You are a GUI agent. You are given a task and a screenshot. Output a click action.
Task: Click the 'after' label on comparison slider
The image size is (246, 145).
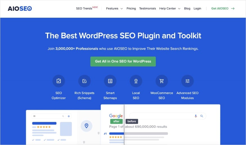click(x=116, y=121)
